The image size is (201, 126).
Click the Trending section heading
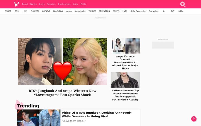tap(28, 106)
